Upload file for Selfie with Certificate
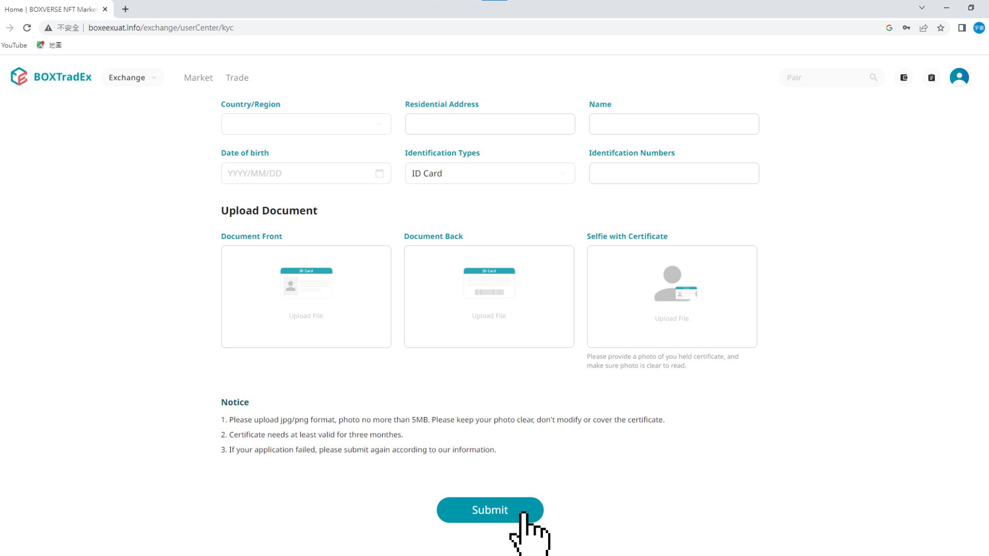This screenshot has width=989, height=556. click(672, 296)
